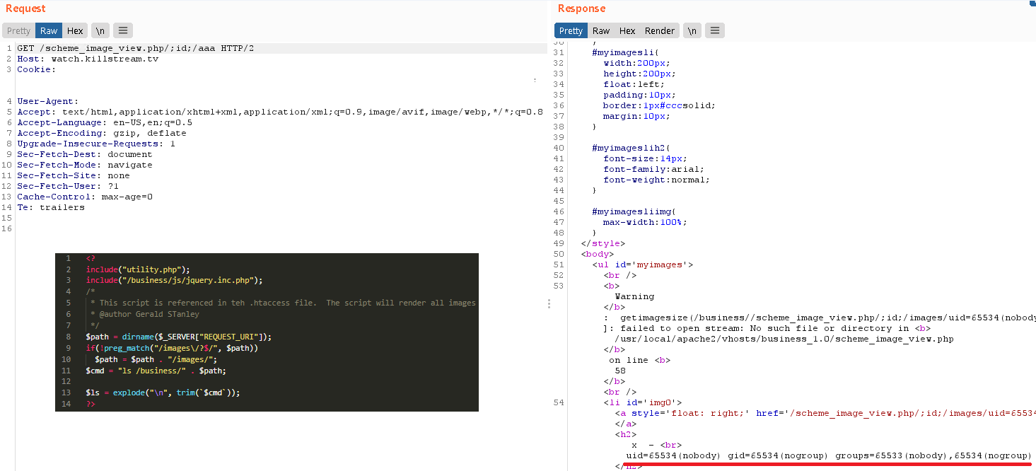Open hamburger options menu in Request panel
The height and width of the screenshot is (471, 1036).
click(123, 30)
